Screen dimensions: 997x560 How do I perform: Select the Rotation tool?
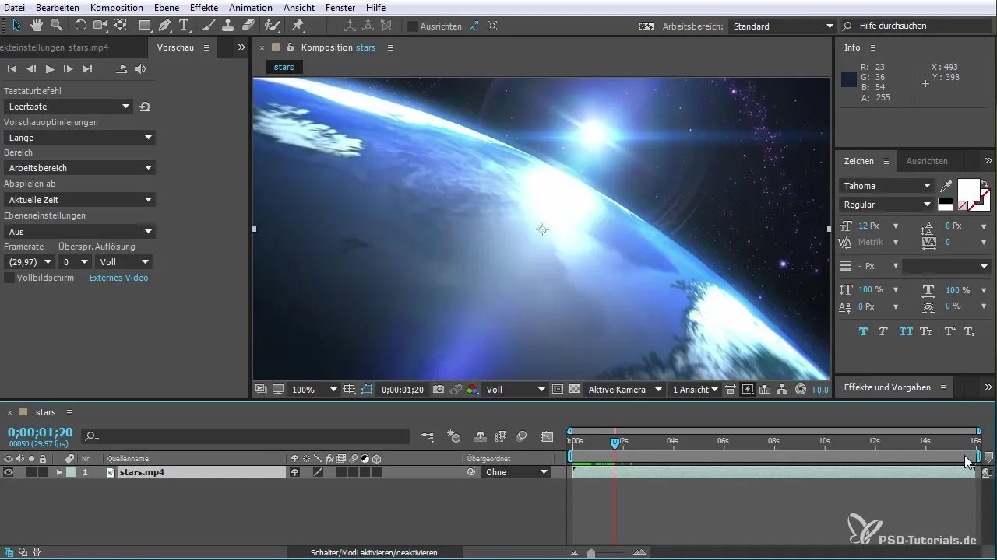point(81,26)
